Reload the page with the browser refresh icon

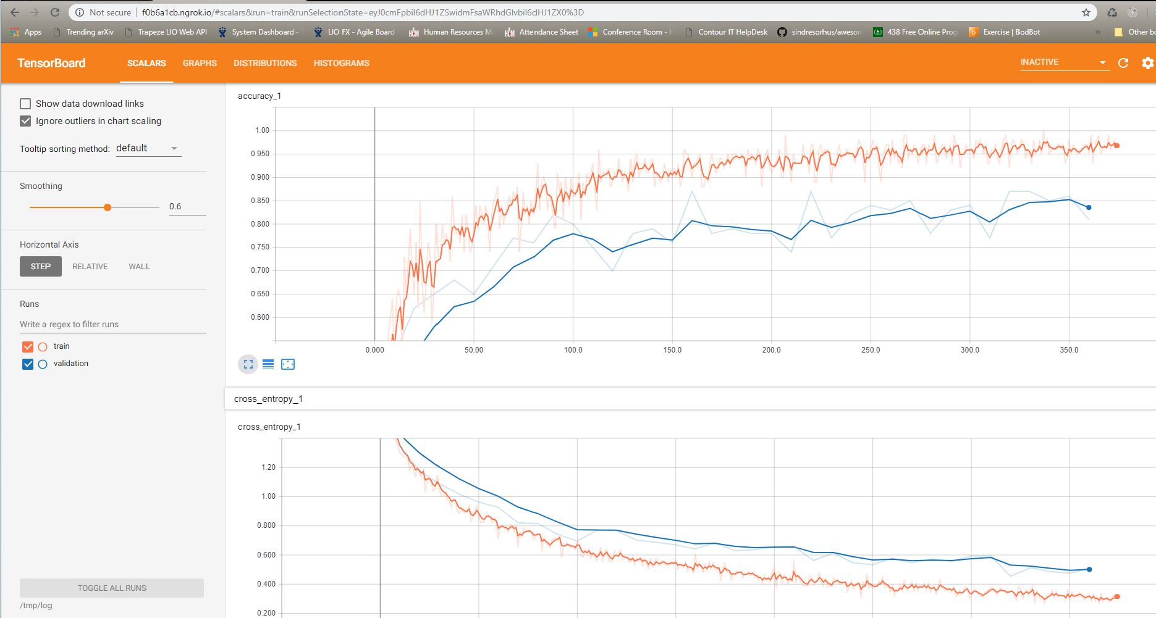(55, 12)
